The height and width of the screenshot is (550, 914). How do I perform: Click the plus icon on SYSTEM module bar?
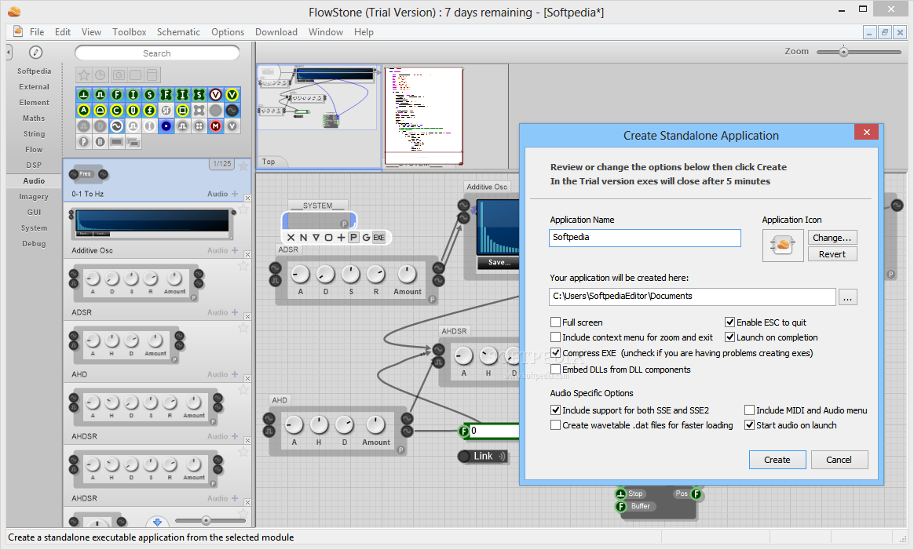click(x=341, y=237)
